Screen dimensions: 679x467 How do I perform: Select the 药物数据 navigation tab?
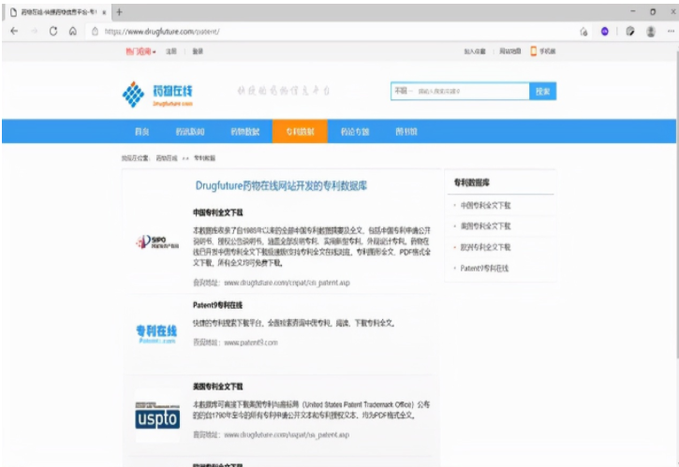(244, 132)
